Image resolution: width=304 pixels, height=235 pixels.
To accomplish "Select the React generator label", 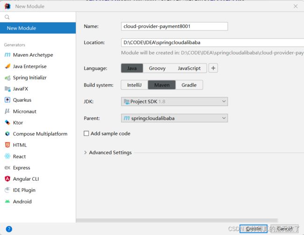I will coord(19,156).
